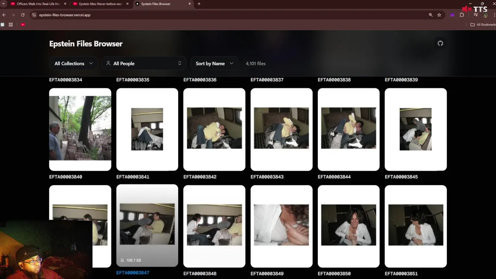Open thumbnail above label EFTA00003843
This screenshot has height=279, width=496.
tap(282, 129)
